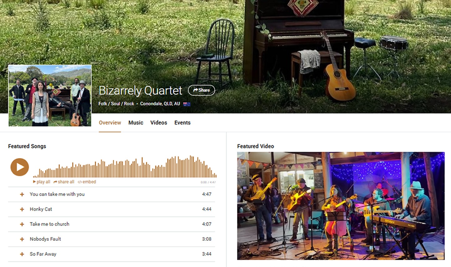Click plus icon next to Take me to church
The height and width of the screenshot is (267, 451).
(x=22, y=224)
